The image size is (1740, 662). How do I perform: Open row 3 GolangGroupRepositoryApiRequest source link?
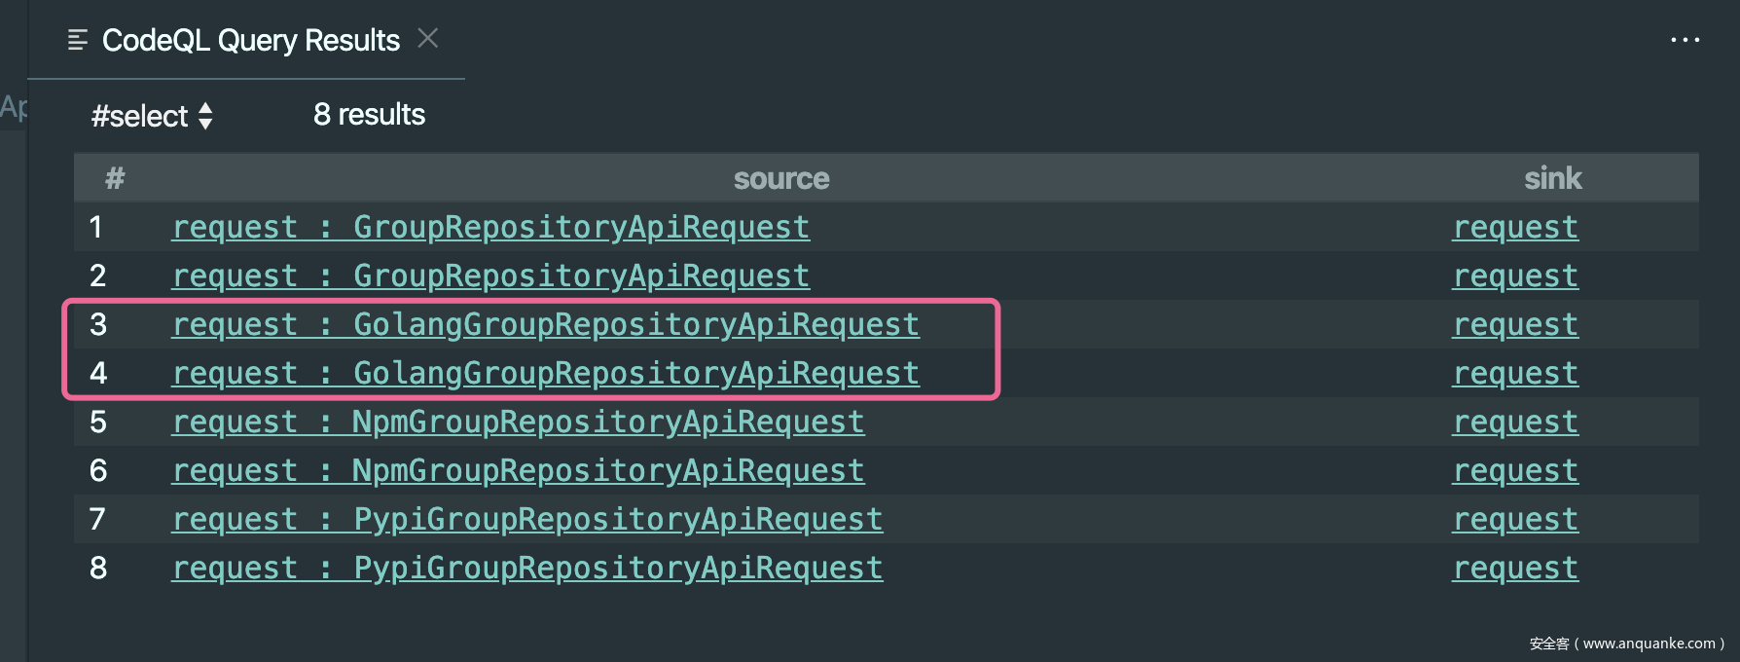(x=545, y=324)
